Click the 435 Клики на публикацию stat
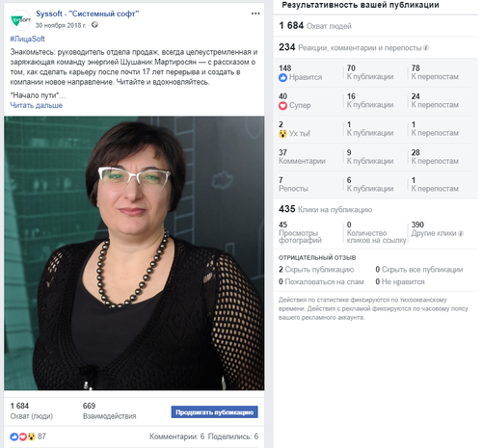This screenshot has width=482, height=448. pos(325,209)
